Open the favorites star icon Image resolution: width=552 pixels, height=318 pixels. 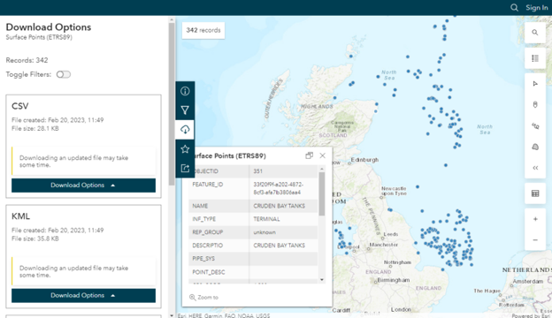click(185, 149)
